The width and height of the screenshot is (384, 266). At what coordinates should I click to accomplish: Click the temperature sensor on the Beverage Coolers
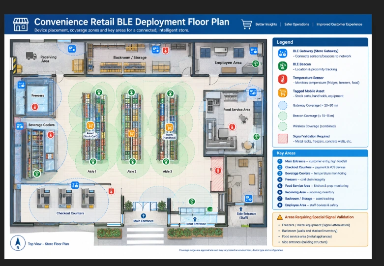[51, 135]
